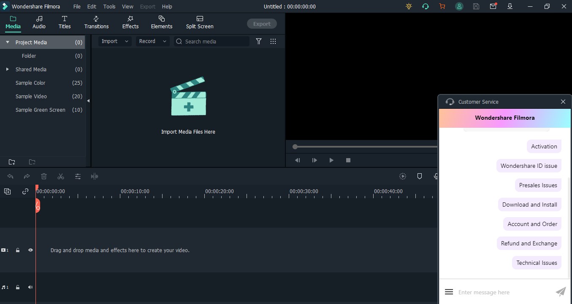572x304 pixels.
Task: Mute audio track 1 speaker icon
Action: click(30, 287)
